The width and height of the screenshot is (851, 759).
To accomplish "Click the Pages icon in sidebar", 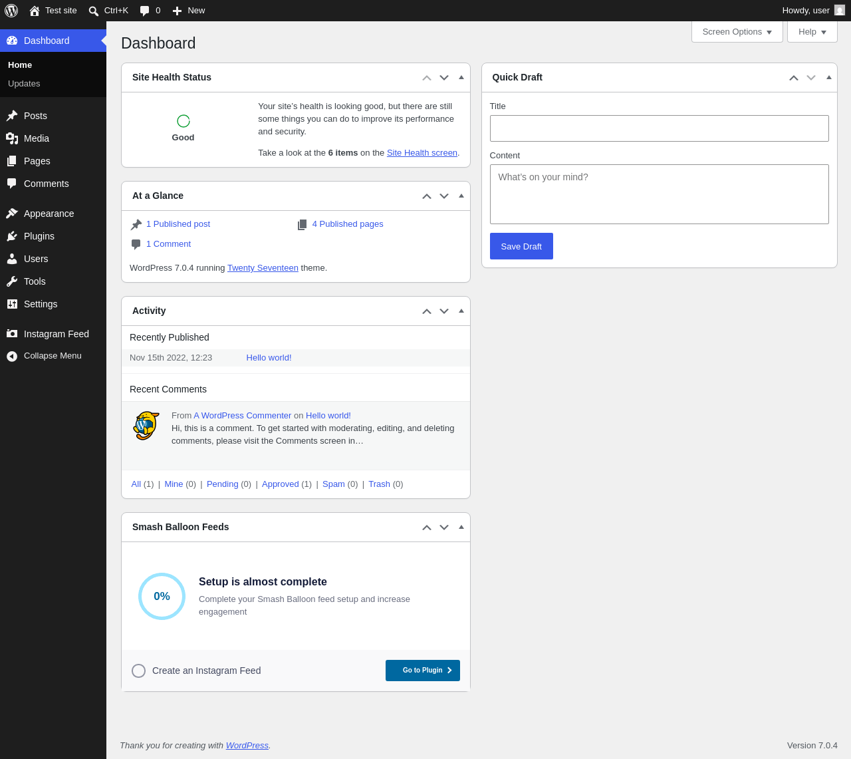I will coord(12,161).
